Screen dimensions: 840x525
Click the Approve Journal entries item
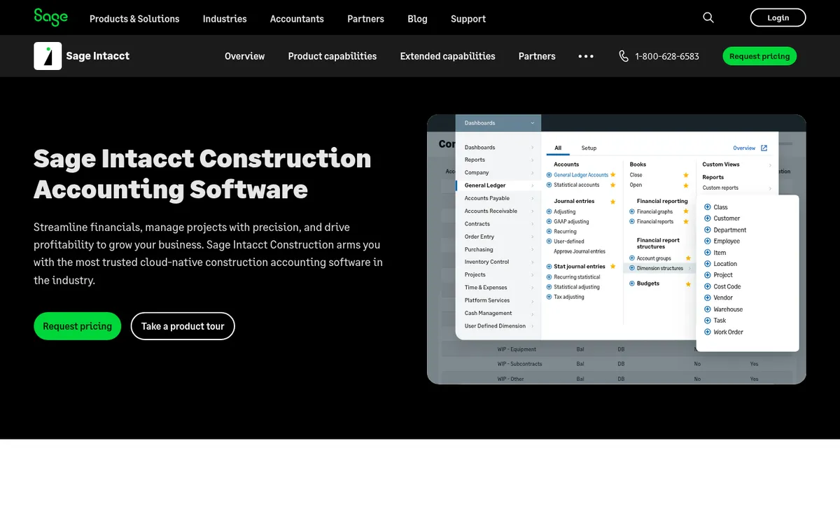pyautogui.click(x=580, y=251)
